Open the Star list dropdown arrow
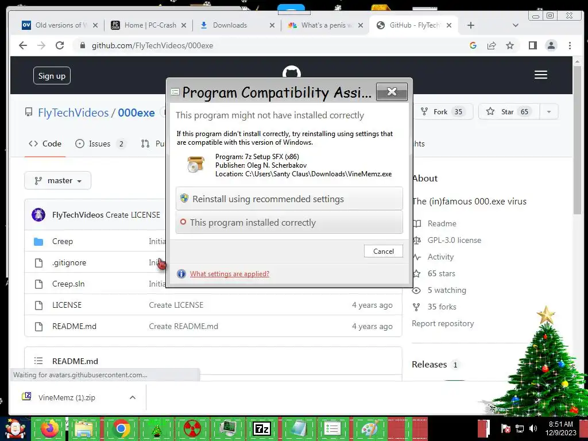Image resolution: width=588 pixels, height=441 pixels. pos(548,112)
